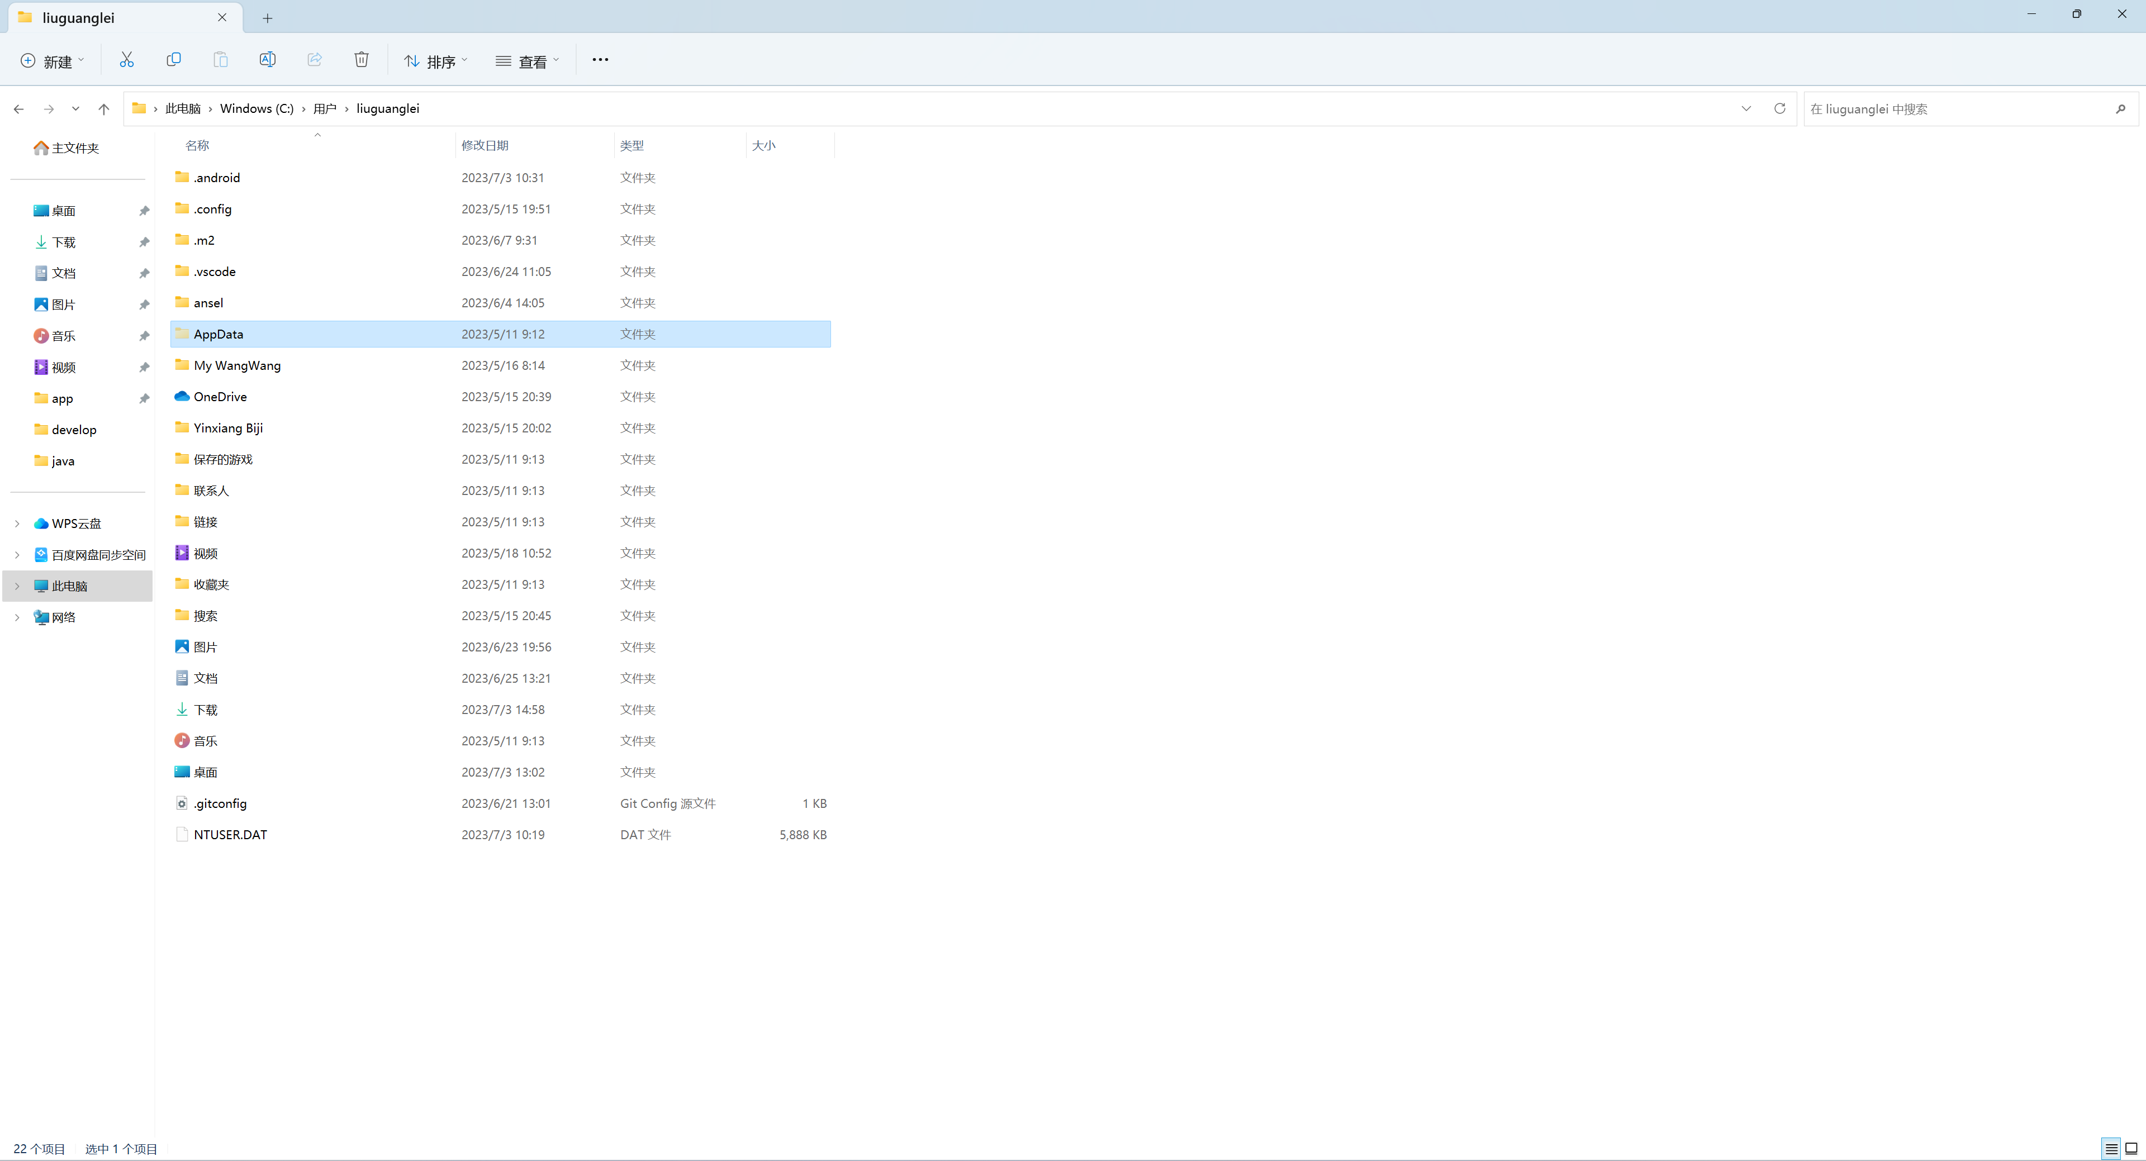Click the Copy icon in toolbar
The width and height of the screenshot is (2146, 1161).
173,60
